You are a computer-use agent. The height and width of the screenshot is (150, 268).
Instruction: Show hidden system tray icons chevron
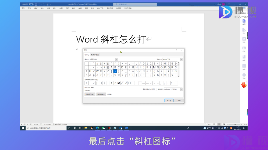point(216,128)
